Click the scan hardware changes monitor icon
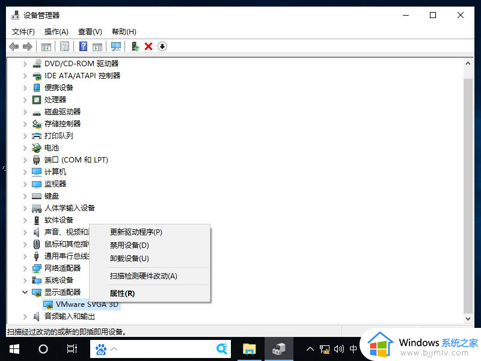The width and height of the screenshot is (481, 361). [115, 47]
